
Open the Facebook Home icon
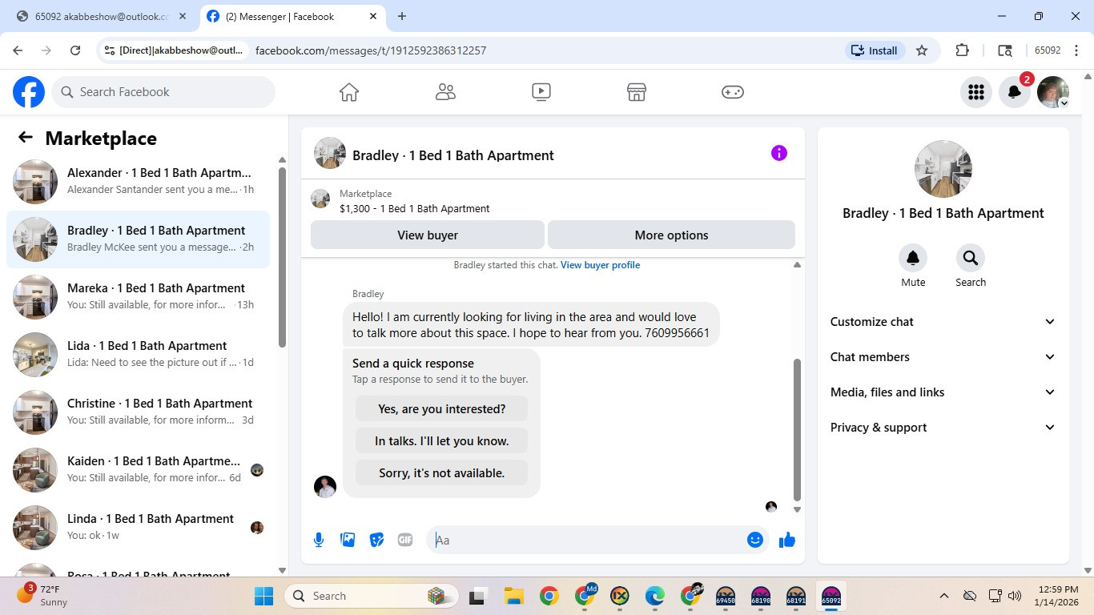[x=349, y=92]
